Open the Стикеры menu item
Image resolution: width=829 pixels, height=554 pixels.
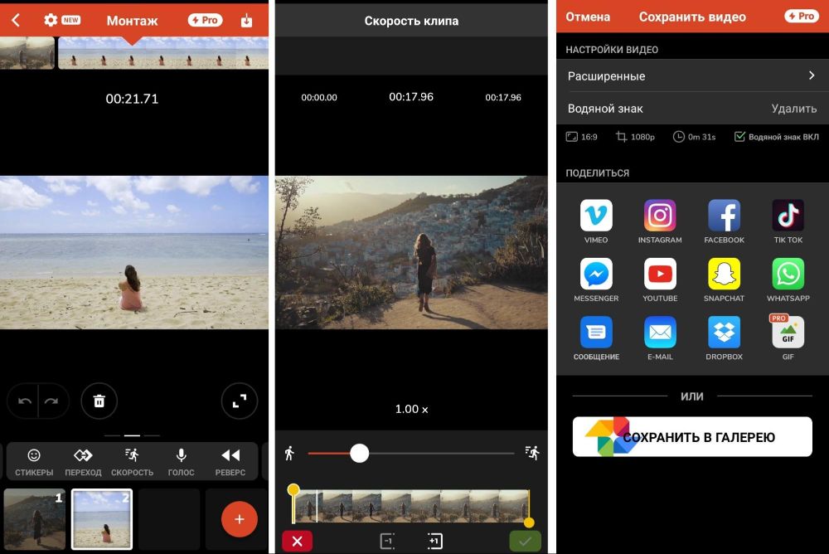click(x=34, y=462)
